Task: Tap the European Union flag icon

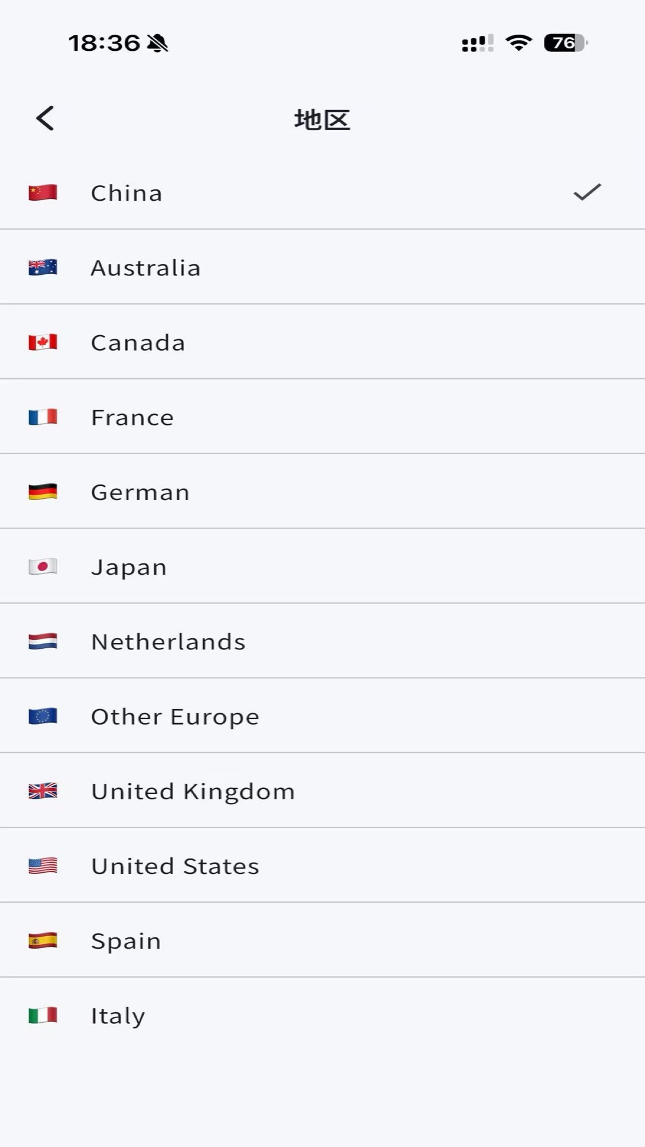Action: point(43,716)
